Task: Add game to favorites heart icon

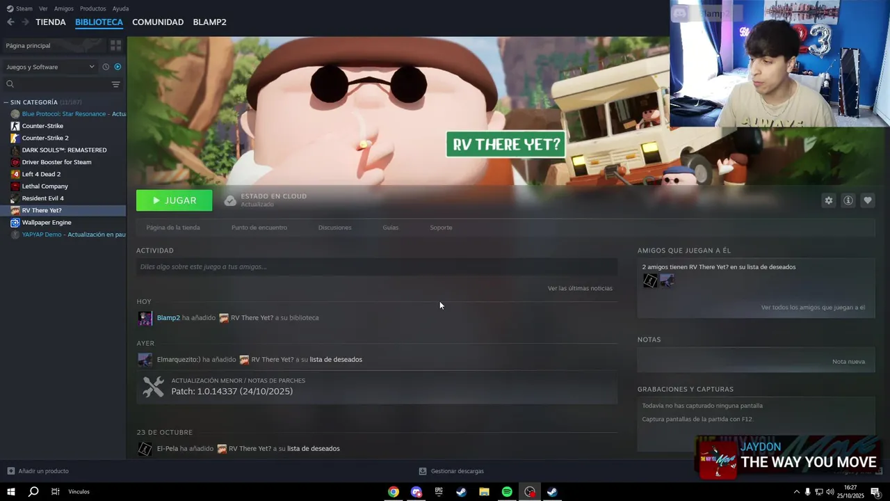Action: pyautogui.click(x=868, y=200)
